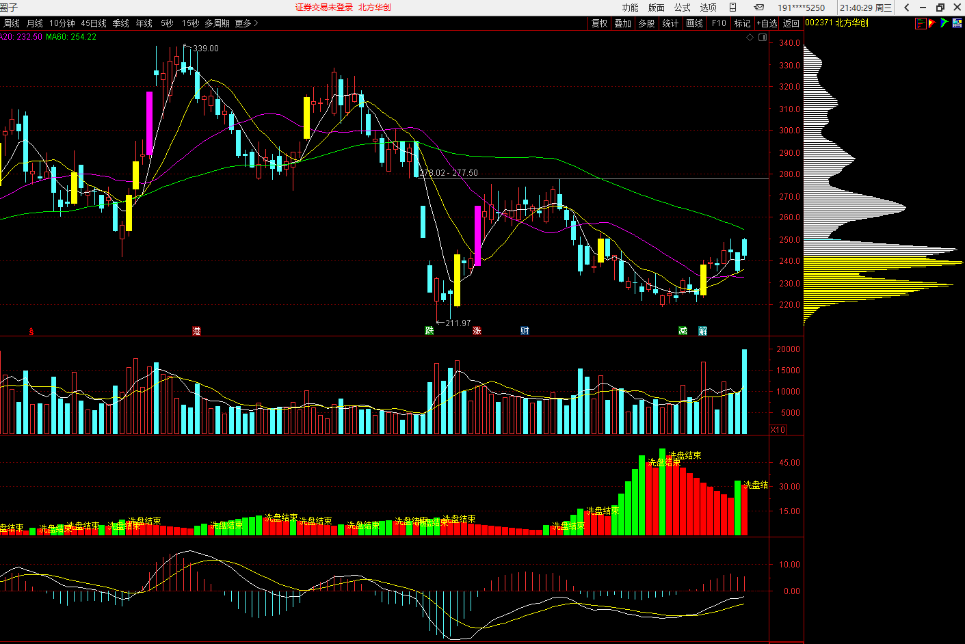Click the 统计 statistics button
965x644 pixels.
coord(670,23)
